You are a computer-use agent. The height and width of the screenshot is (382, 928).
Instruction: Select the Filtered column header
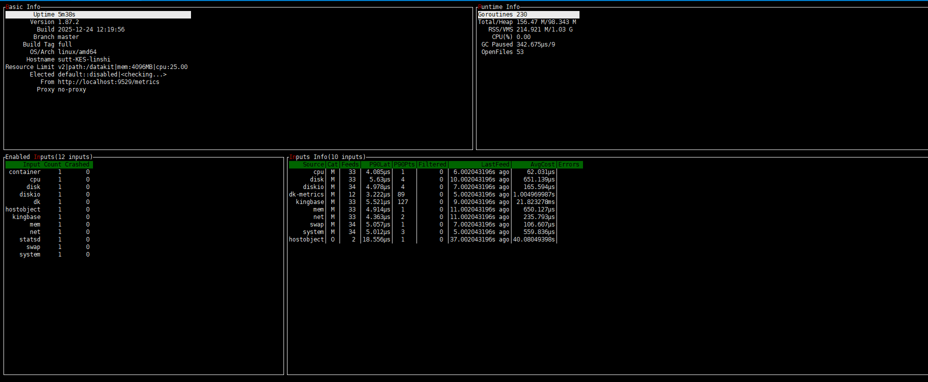tap(432, 164)
